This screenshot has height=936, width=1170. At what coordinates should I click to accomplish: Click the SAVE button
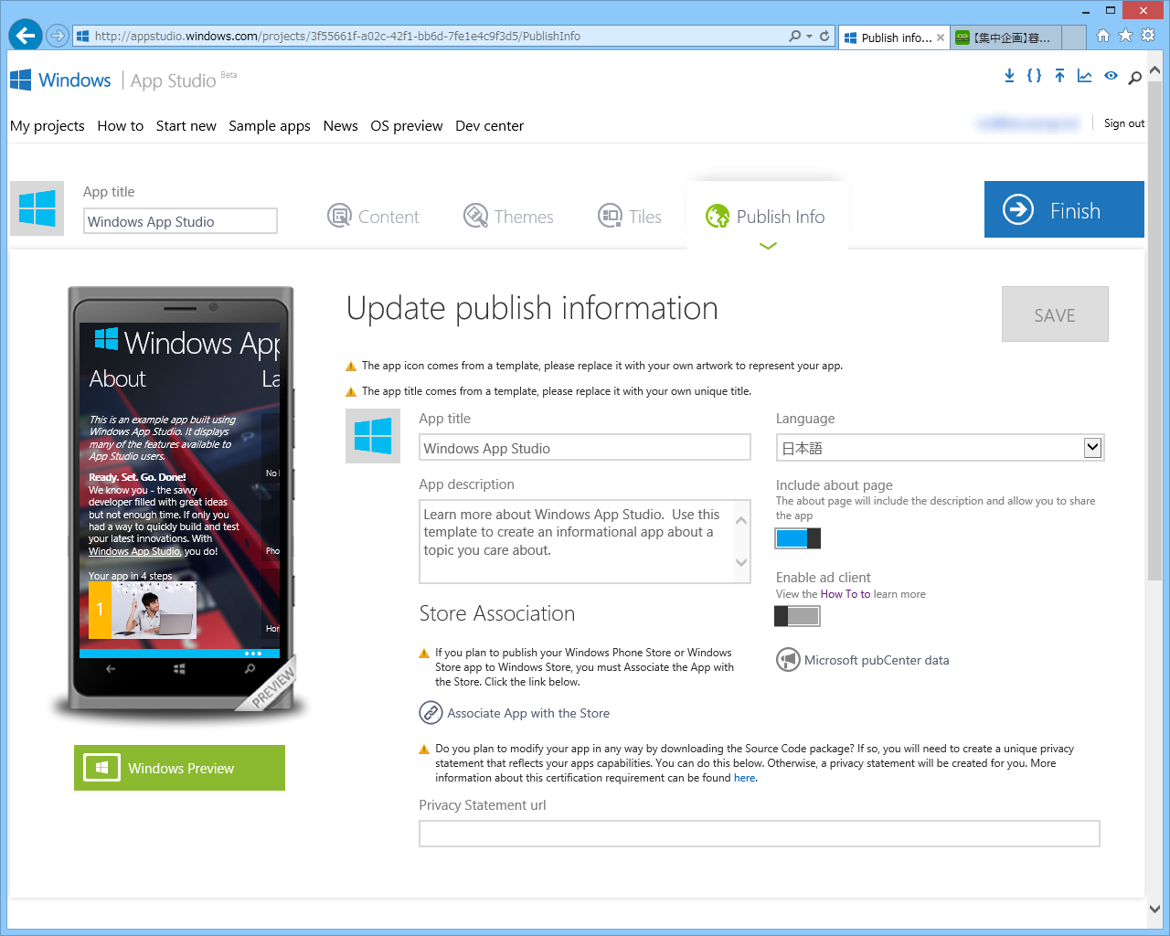point(1055,314)
